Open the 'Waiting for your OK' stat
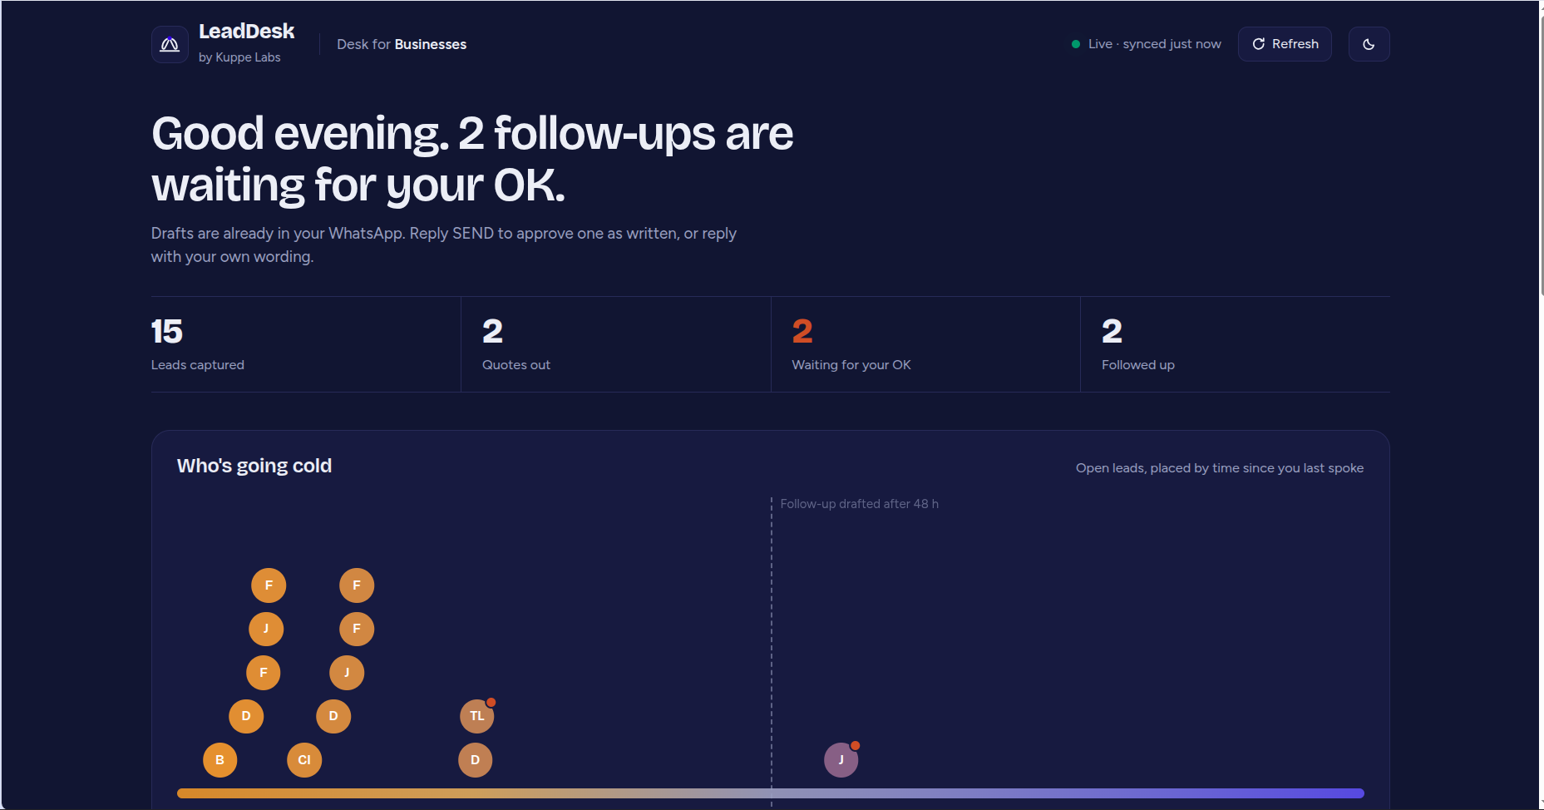 [x=925, y=344]
